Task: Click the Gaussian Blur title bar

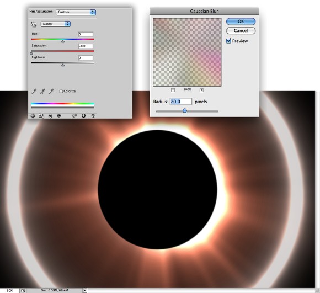Action: 204,11
